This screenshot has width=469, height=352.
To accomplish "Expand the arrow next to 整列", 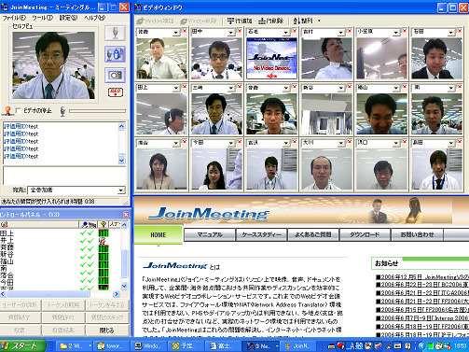I will click(x=319, y=21).
